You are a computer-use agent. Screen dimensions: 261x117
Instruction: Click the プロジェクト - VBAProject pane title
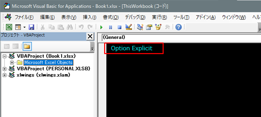pos(23,35)
